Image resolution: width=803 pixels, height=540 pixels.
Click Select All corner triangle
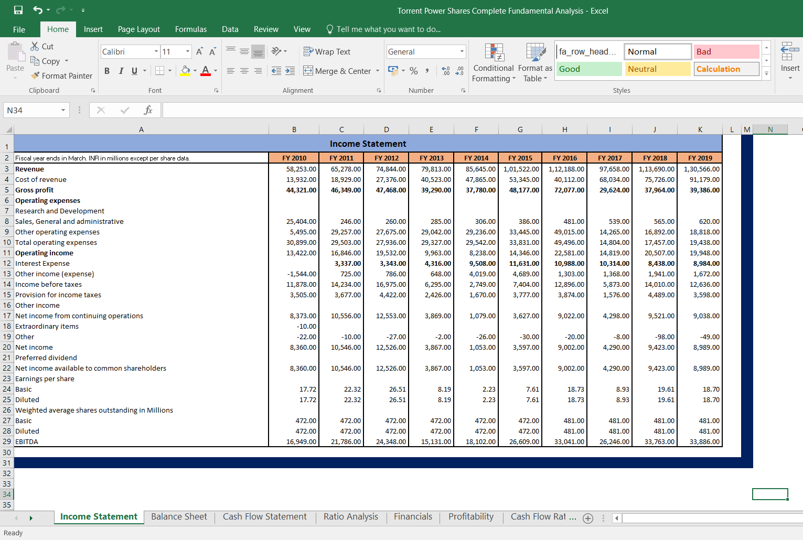point(8,129)
